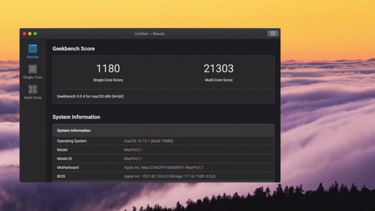The width and height of the screenshot is (375, 211).
Task: Click the Untitled — Results window title
Action: 150,34
